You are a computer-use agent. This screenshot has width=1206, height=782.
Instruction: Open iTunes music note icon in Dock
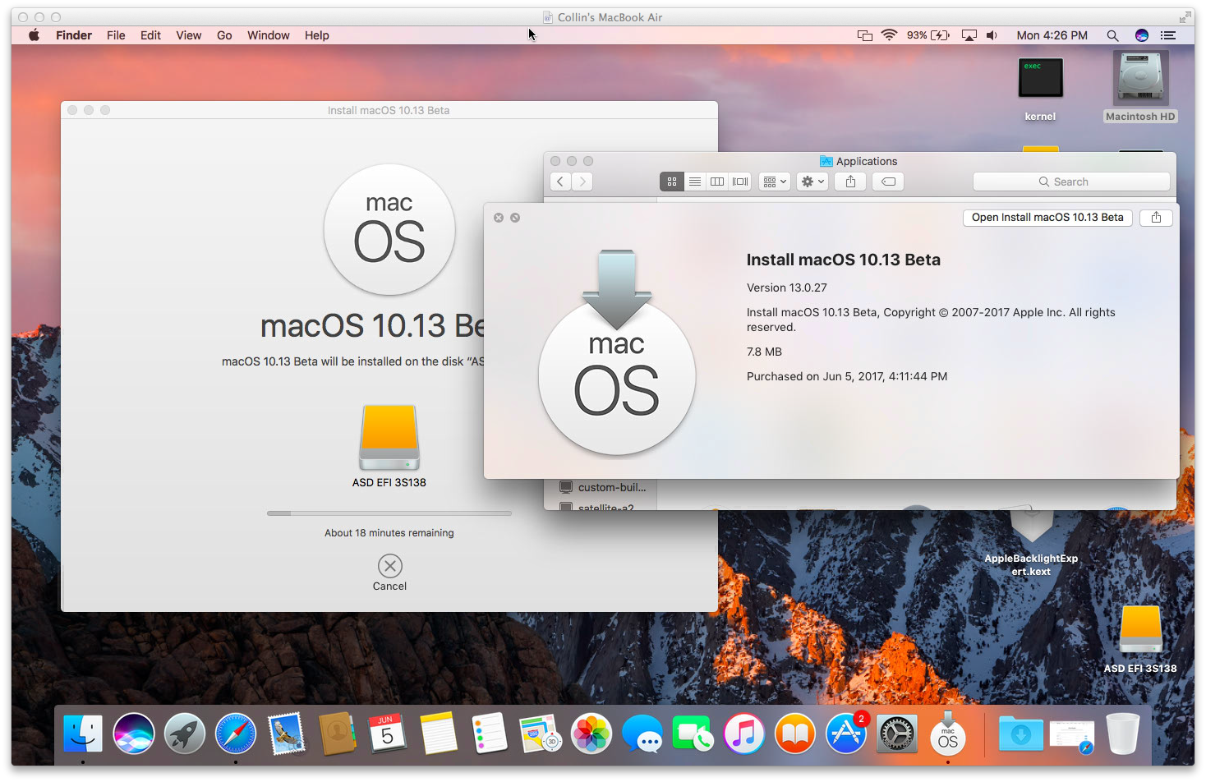[x=744, y=734]
